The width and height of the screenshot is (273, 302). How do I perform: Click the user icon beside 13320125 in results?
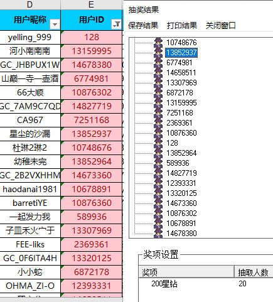(158, 193)
